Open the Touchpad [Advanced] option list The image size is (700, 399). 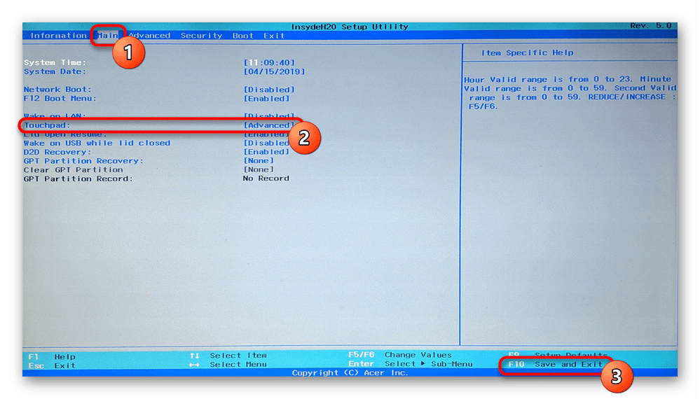(x=268, y=125)
